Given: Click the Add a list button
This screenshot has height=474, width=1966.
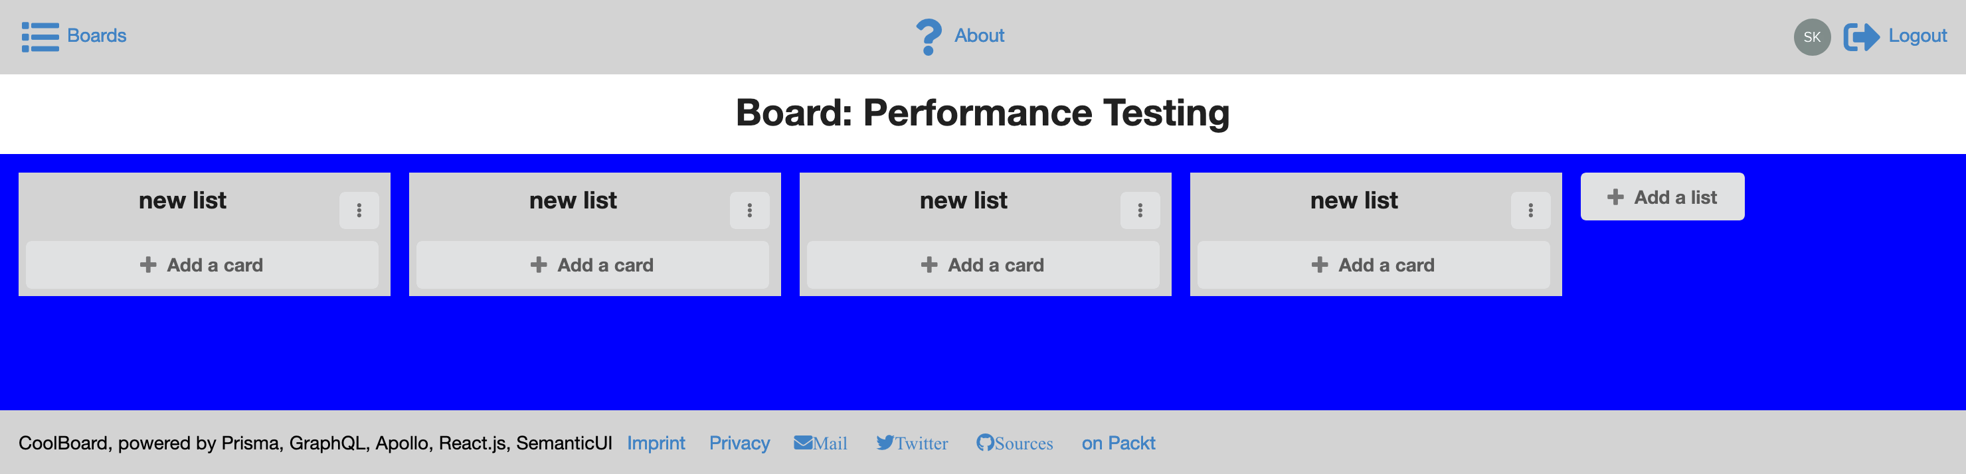Looking at the screenshot, I should [1662, 197].
